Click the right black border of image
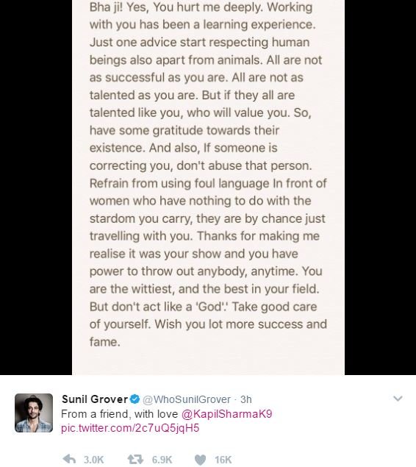Viewport: 416px width, 467px height. (x=380, y=188)
